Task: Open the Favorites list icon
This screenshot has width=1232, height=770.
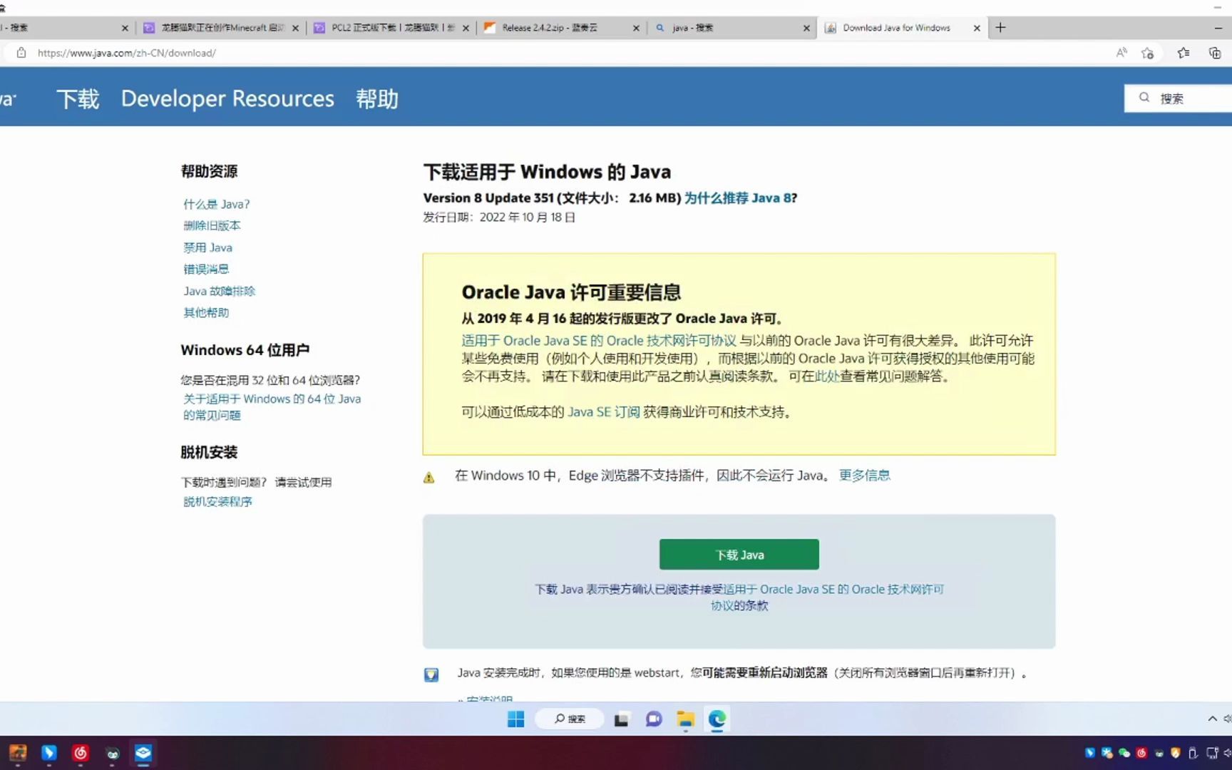Action: pyautogui.click(x=1184, y=53)
